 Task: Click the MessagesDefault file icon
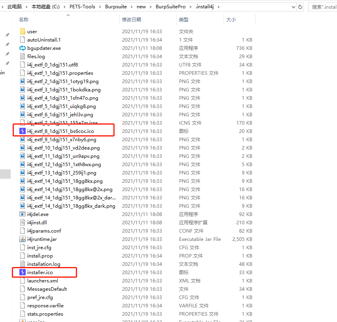pyautogui.click(x=23, y=289)
